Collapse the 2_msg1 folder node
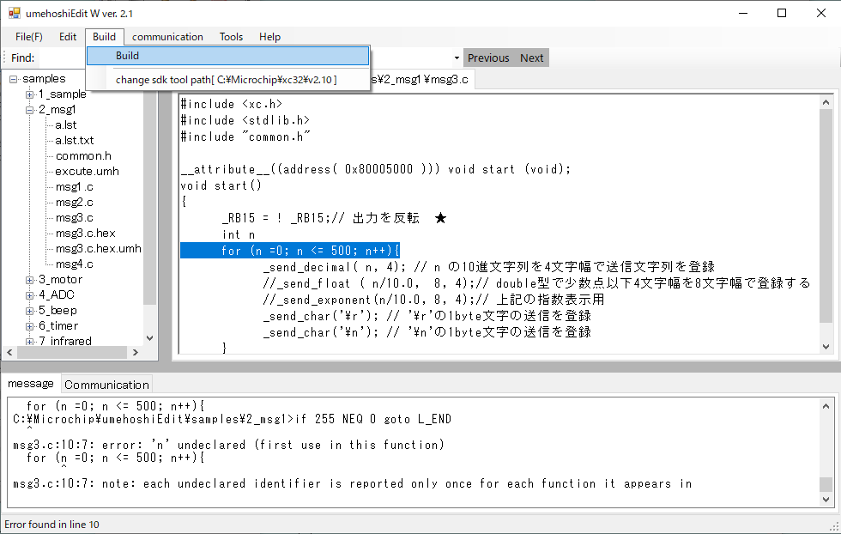The height and width of the screenshot is (534, 841). click(30, 110)
